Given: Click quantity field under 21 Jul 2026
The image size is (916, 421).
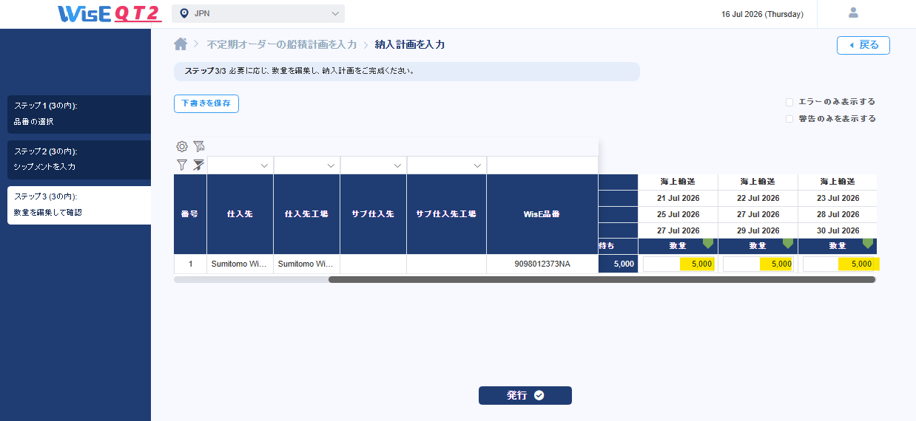Looking at the screenshot, I should click(678, 264).
